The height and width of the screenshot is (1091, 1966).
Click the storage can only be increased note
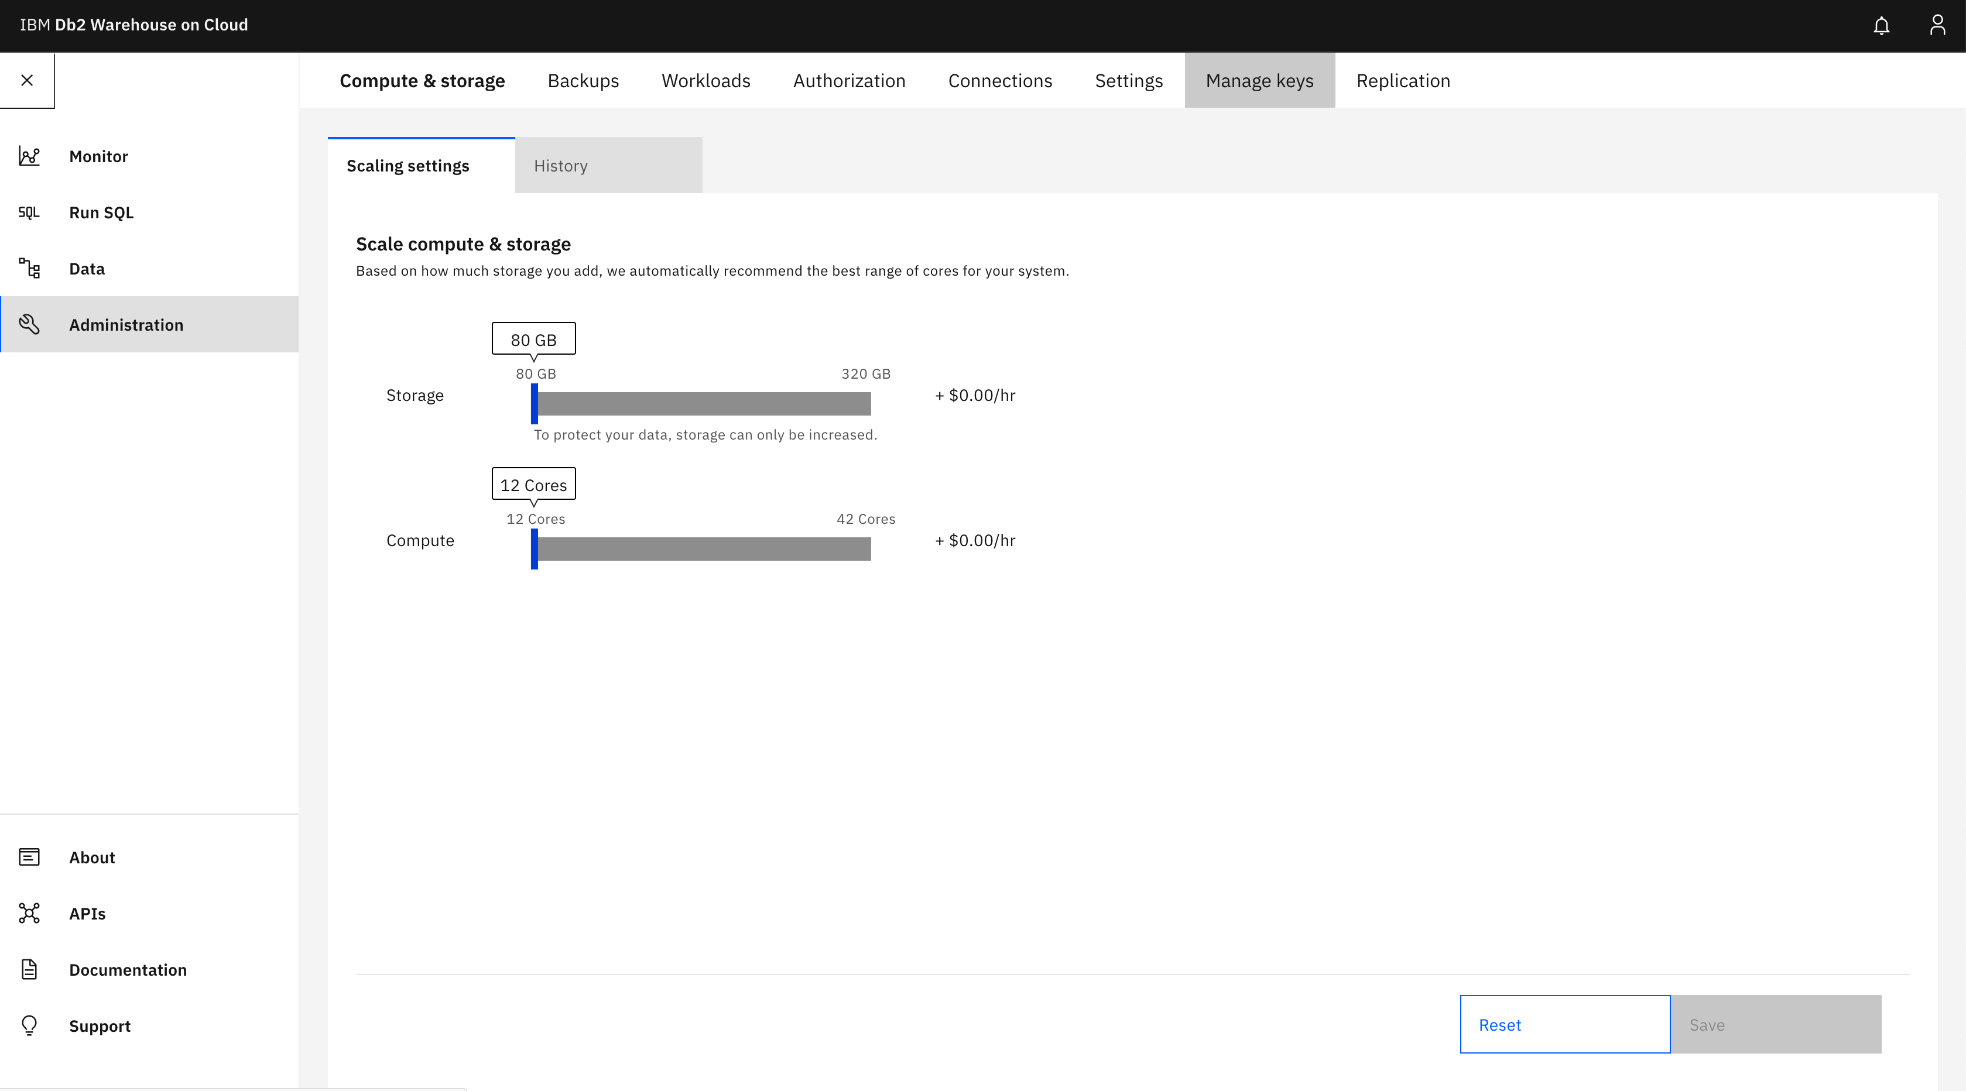(x=705, y=435)
